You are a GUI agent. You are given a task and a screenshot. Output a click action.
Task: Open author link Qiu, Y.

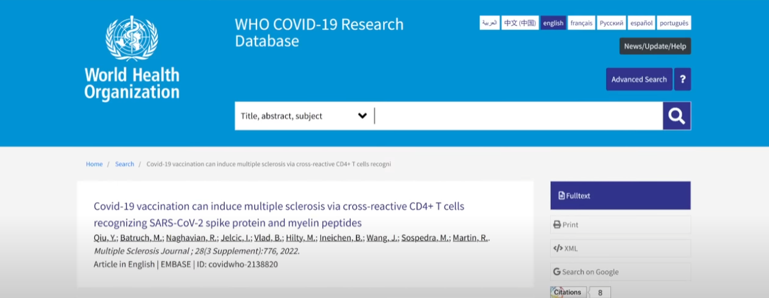pos(105,239)
